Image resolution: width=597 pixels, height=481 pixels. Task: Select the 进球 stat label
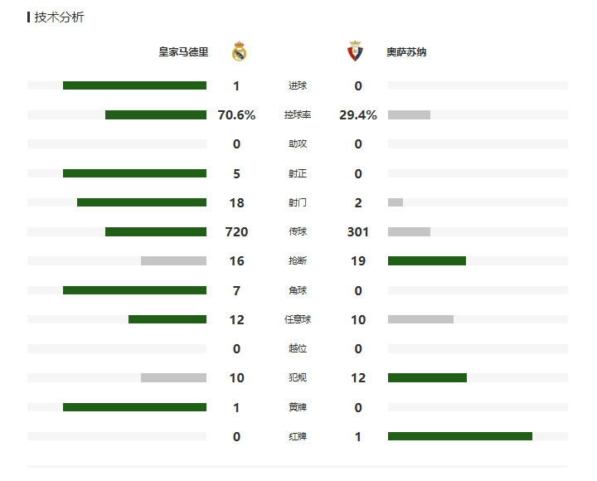(x=298, y=85)
